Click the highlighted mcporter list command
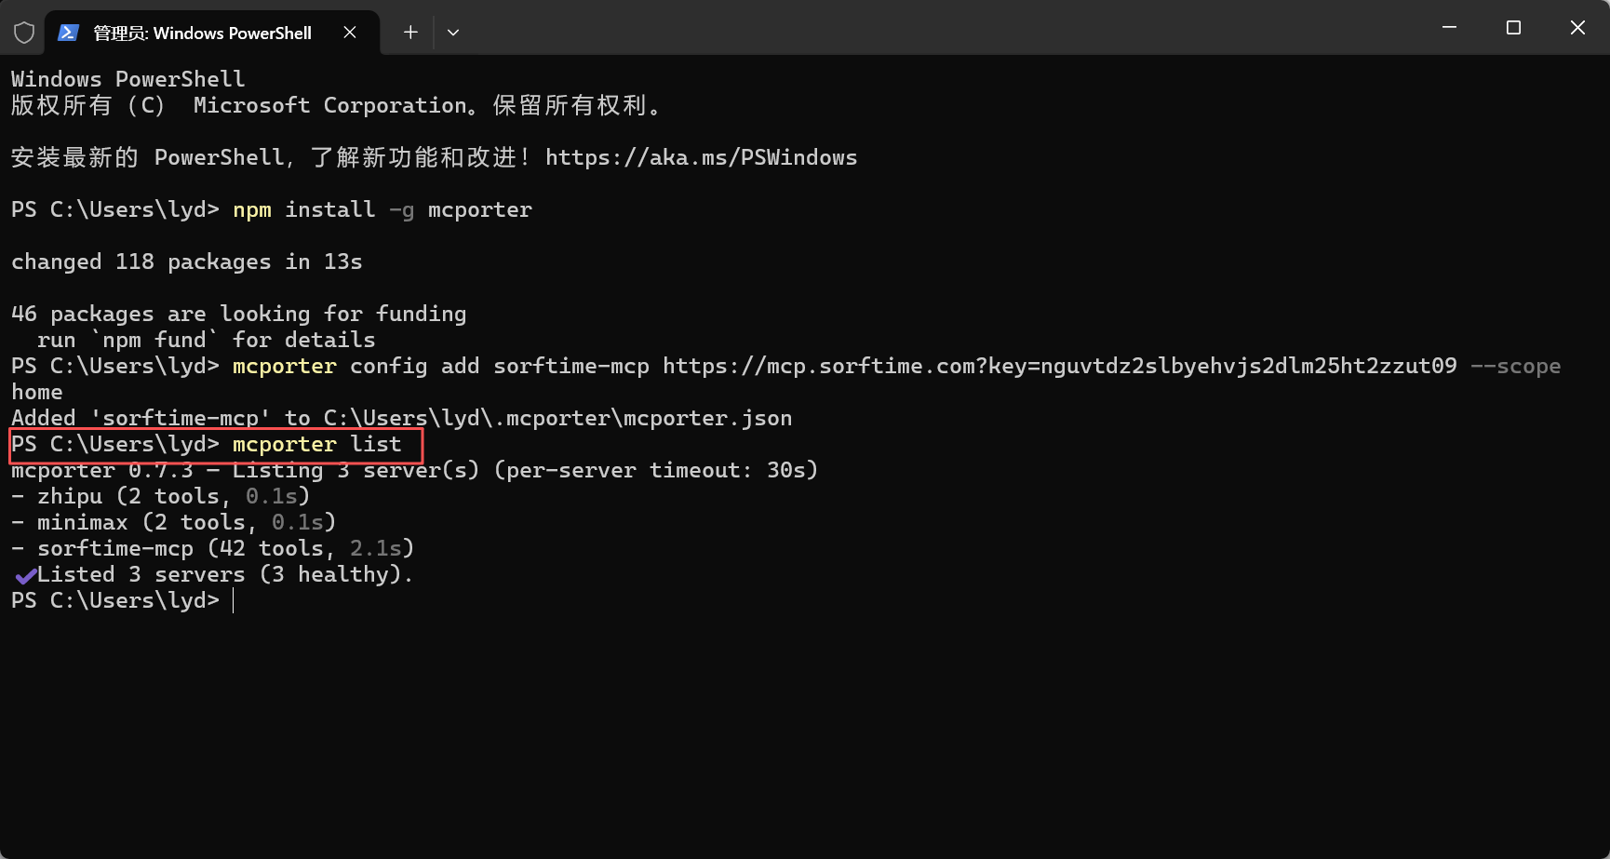Screen dimensions: 1610x859 pos(316,445)
